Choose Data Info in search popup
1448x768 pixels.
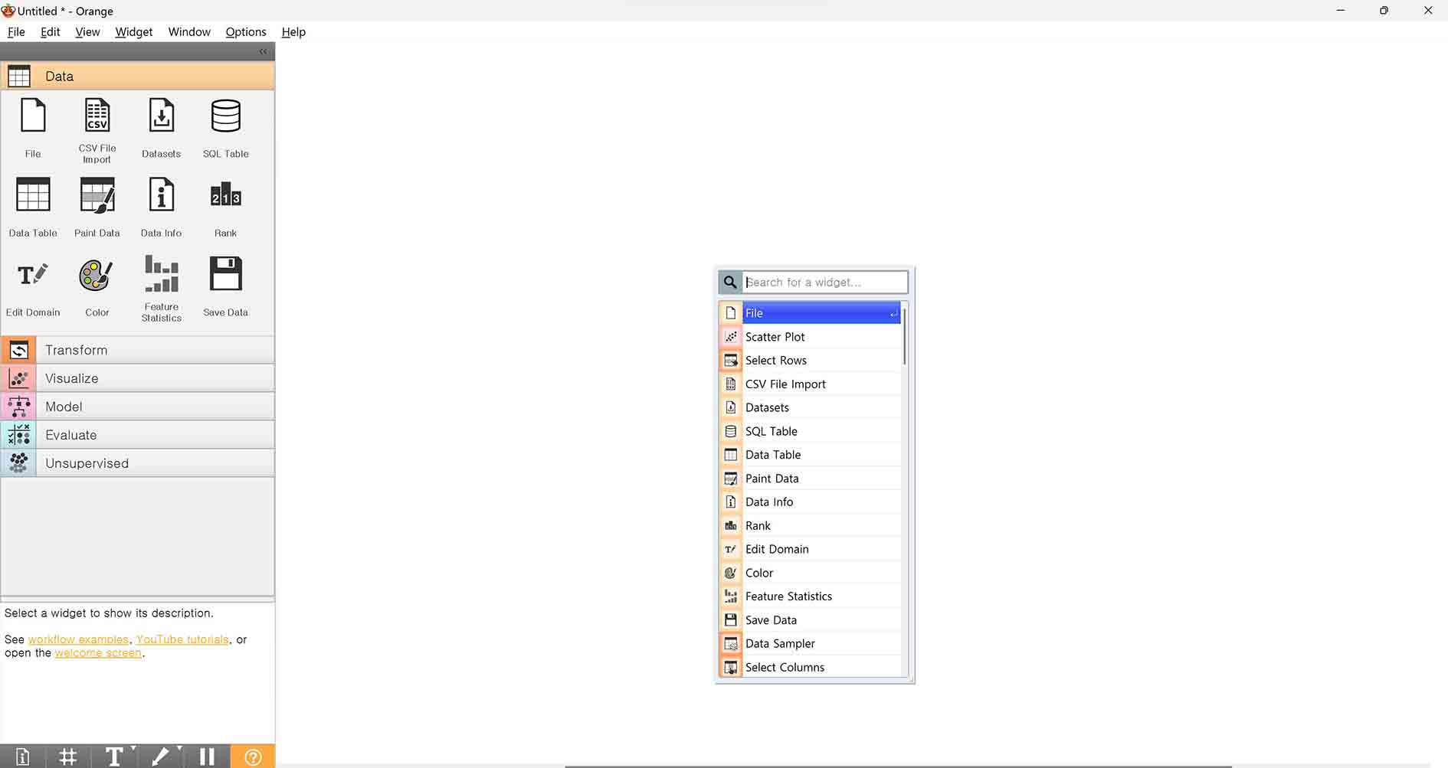(x=811, y=502)
